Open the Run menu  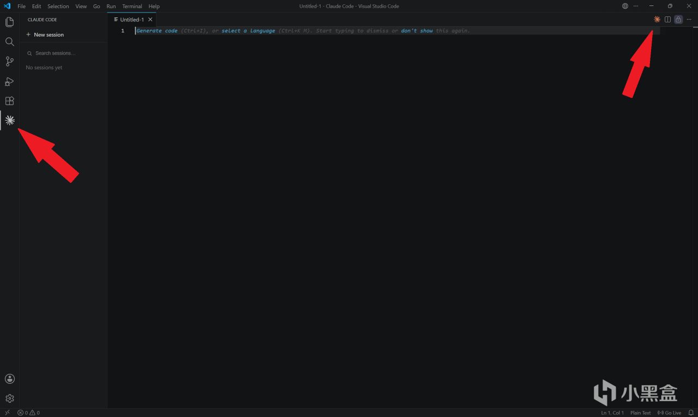pos(111,6)
